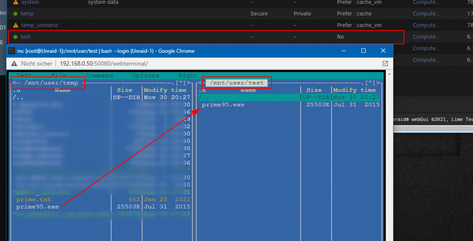473x241 pixels.
Task: Open the temp share in Unraid
Action: (x=27, y=14)
